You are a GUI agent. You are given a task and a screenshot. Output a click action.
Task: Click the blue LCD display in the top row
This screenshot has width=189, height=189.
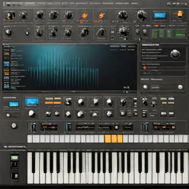[160, 16]
